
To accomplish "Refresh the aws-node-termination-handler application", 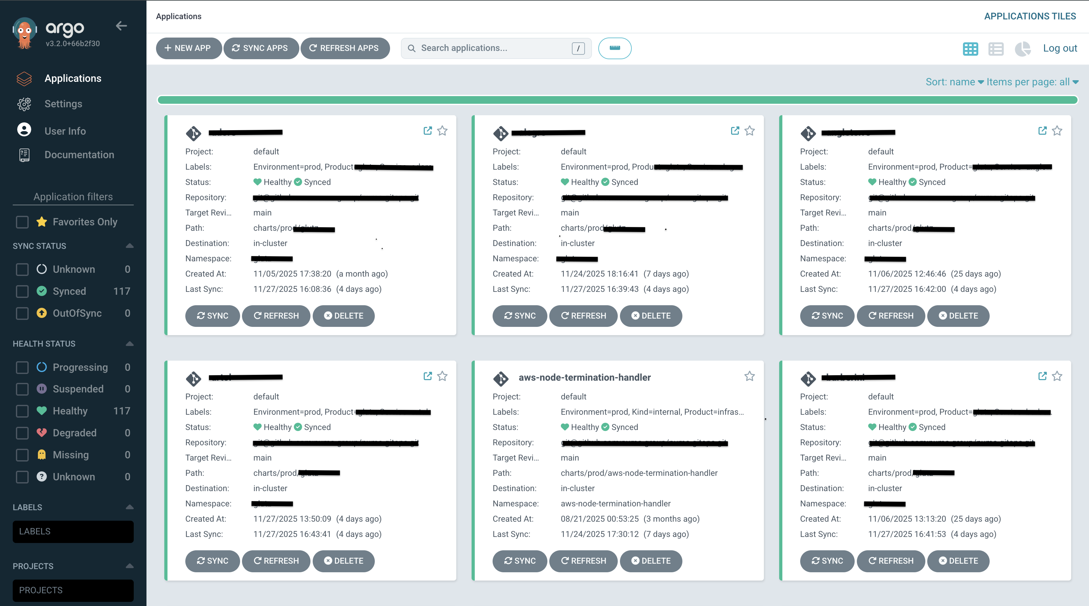I will pos(583,561).
